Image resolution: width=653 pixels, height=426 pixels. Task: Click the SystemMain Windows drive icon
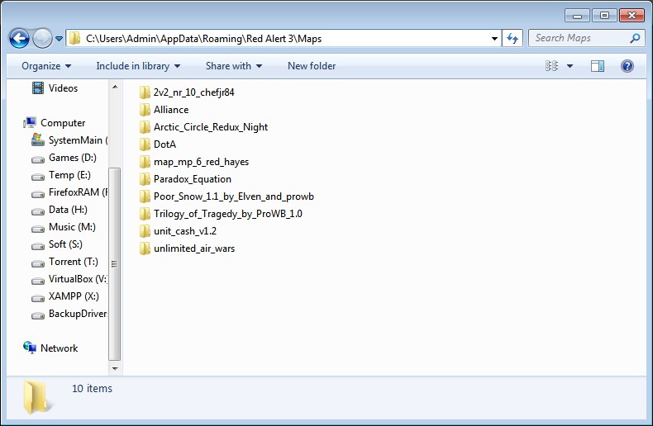coord(38,140)
